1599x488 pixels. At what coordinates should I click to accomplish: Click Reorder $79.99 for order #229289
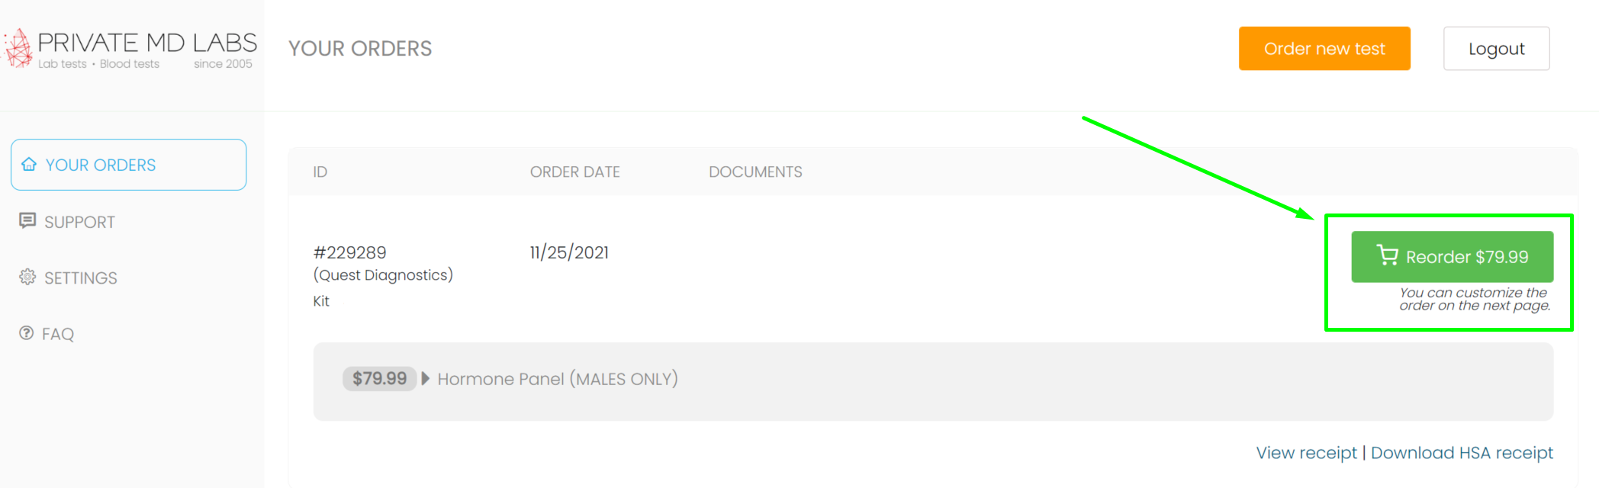click(1452, 256)
